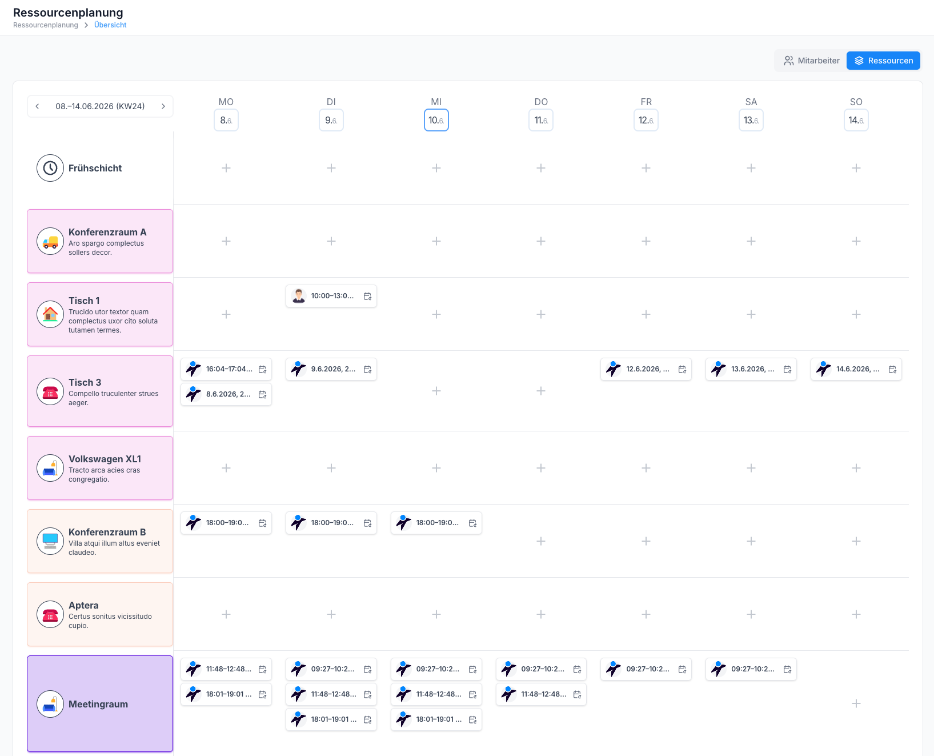Click the Aptera telephone icon

tap(50, 614)
